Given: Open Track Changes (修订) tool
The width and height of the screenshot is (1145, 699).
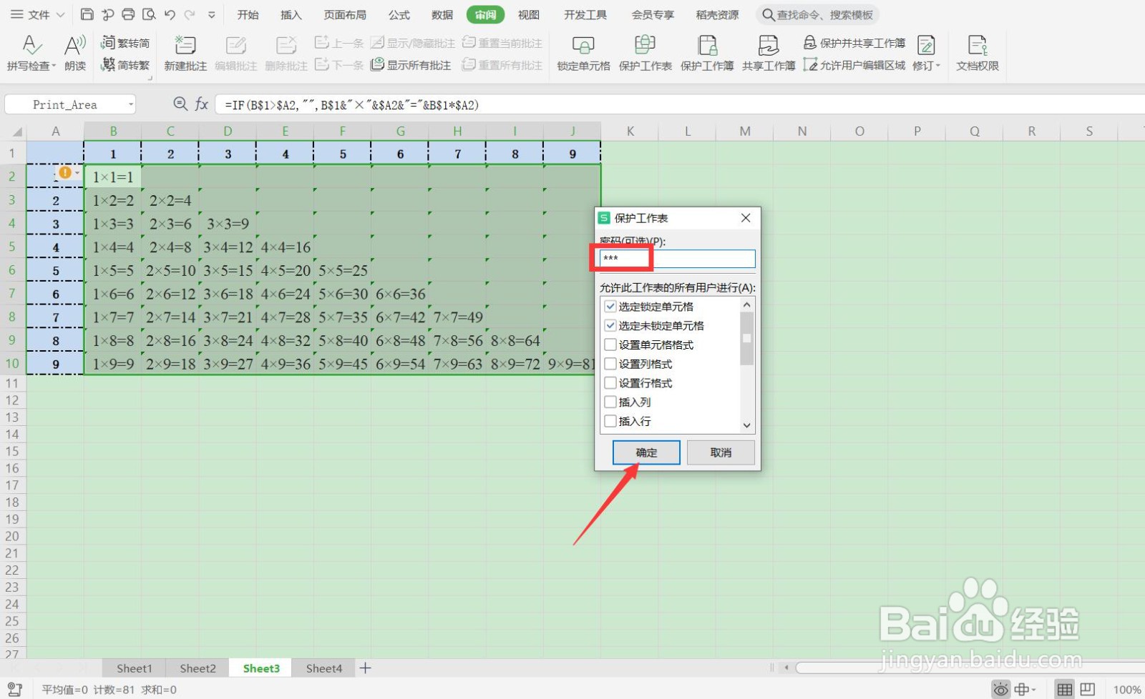Looking at the screenshot, I should point(926,53).
